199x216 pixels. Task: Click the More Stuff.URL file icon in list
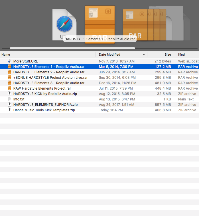(x=9, y=61)
